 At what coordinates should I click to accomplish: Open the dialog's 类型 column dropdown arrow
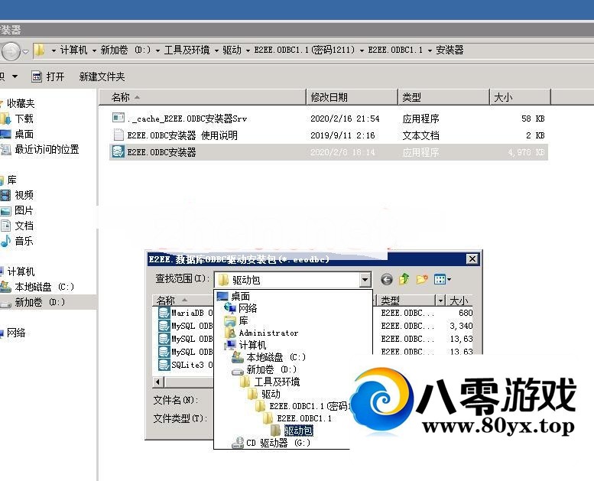[x=440, y=301]
